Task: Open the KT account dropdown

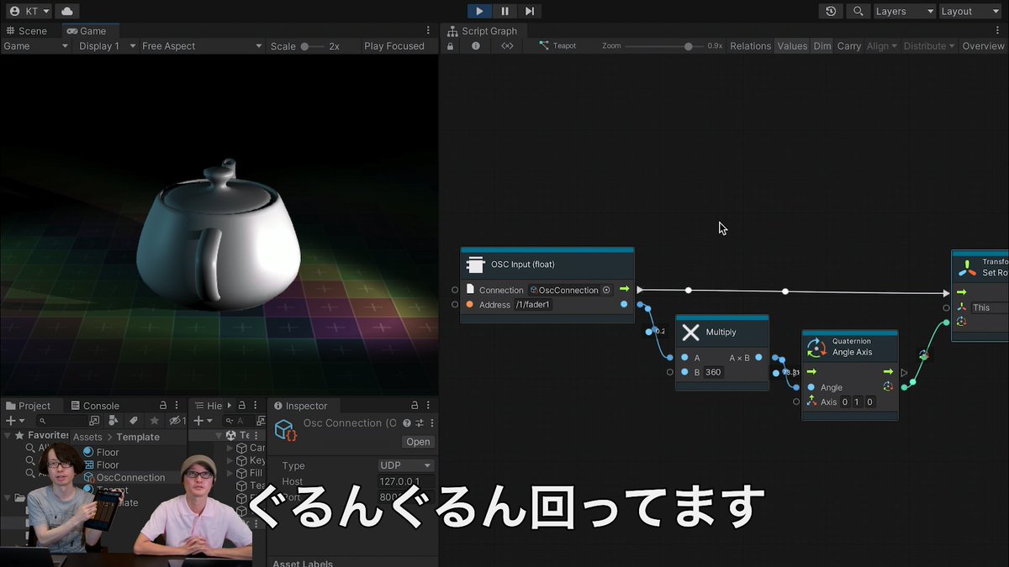Action: tap(29, 11)
